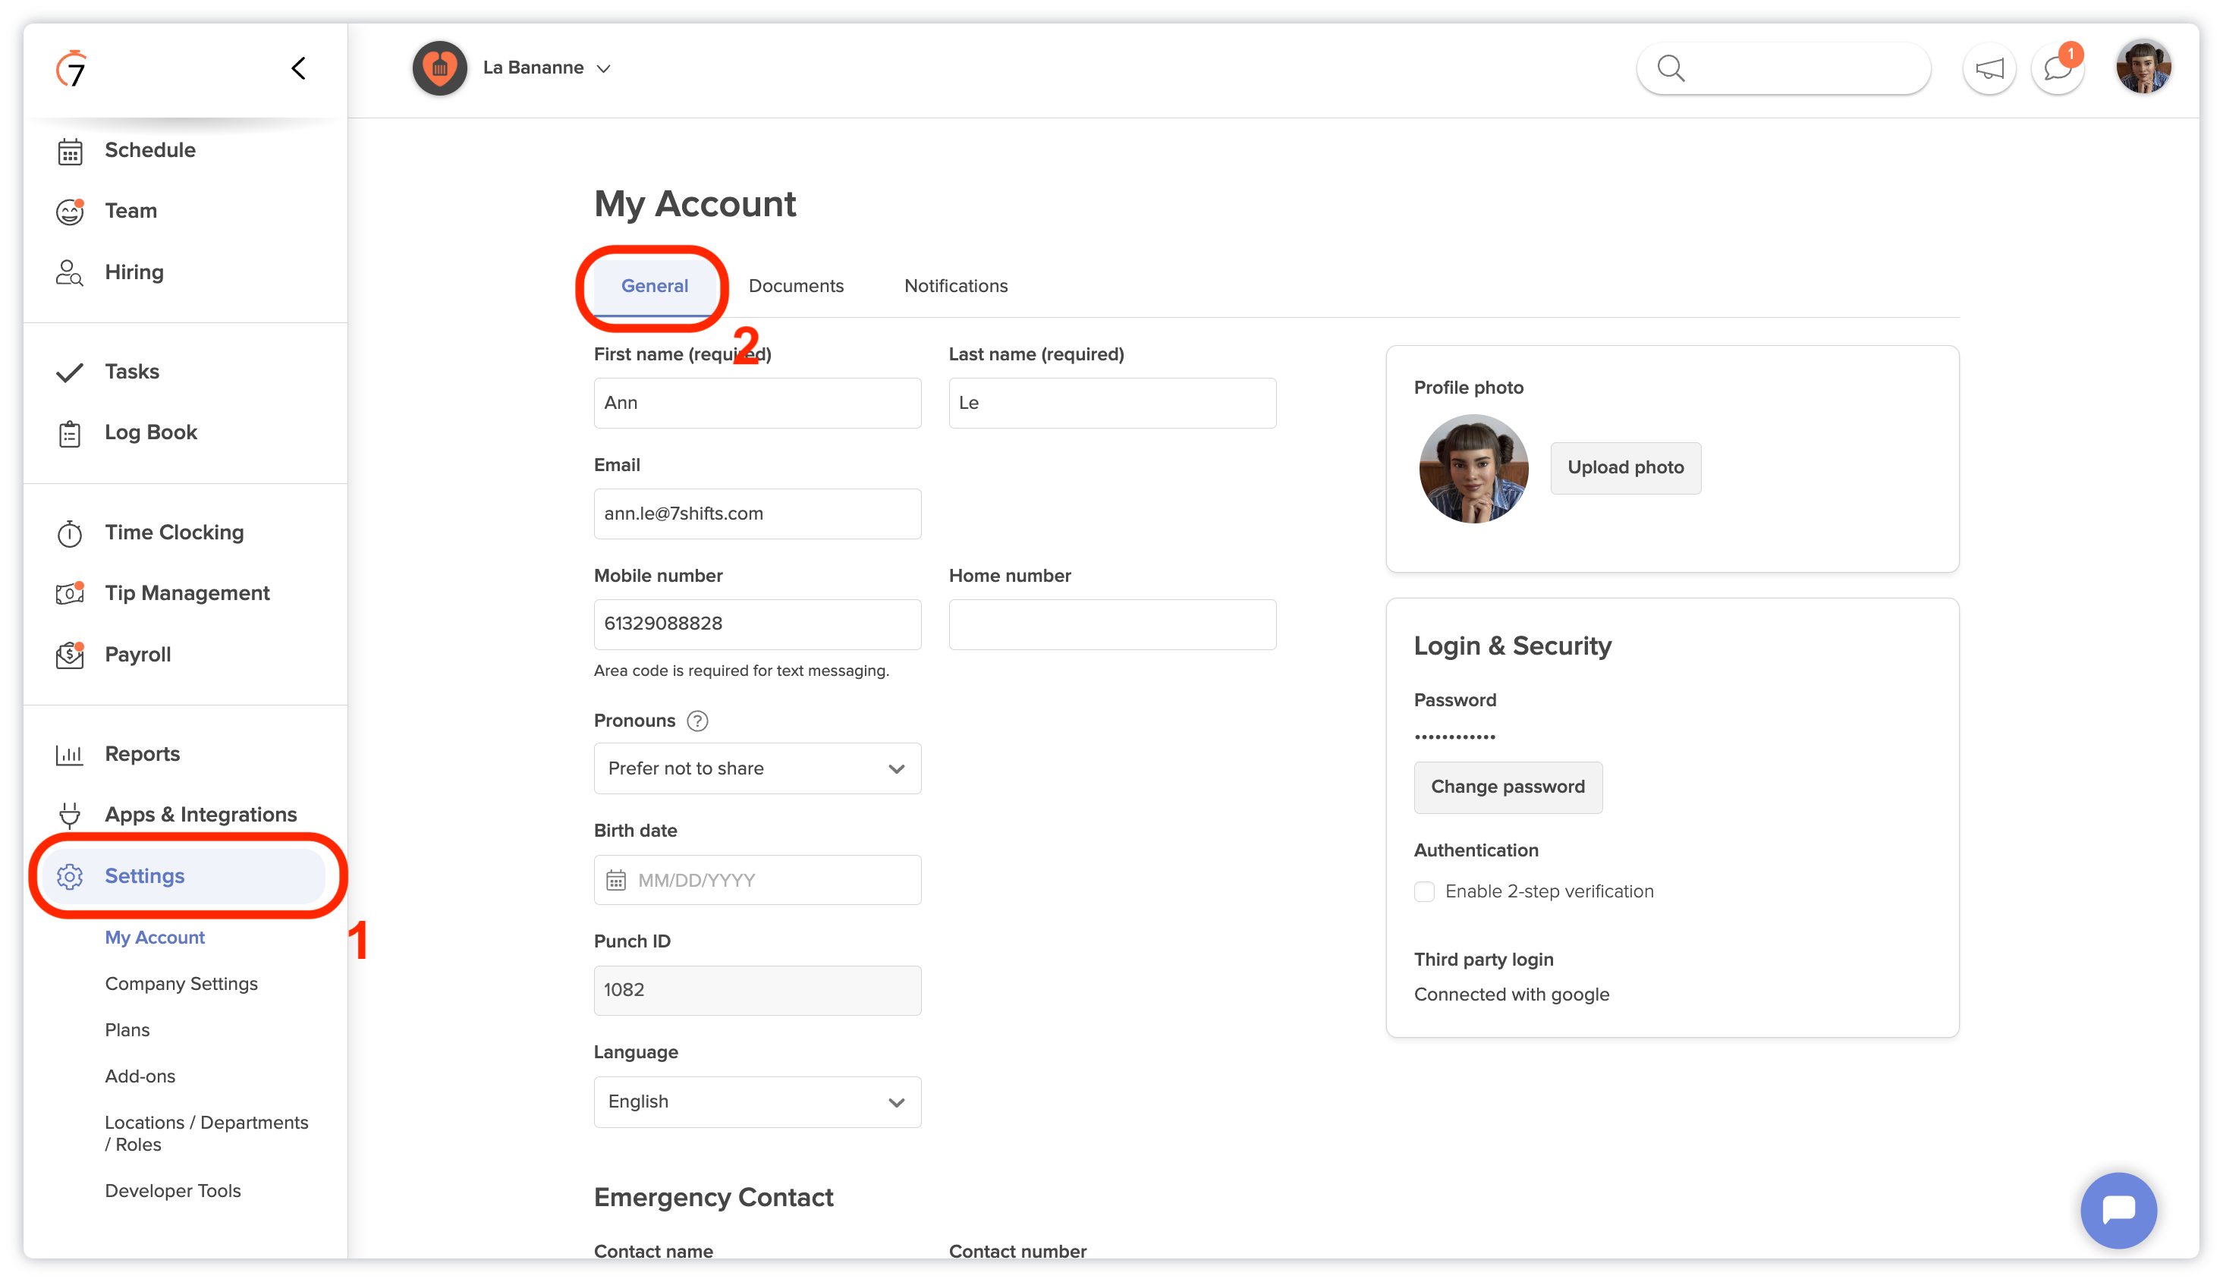Image resolution: width=2223 pixels, height=1282 pixels.
Task: Click the Log Book clipboard icon
Action: click(70, 433)
